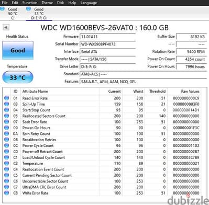Click raw value 00000002C7B9
Screen dimensions: 209x205
(x=186, y=157)
